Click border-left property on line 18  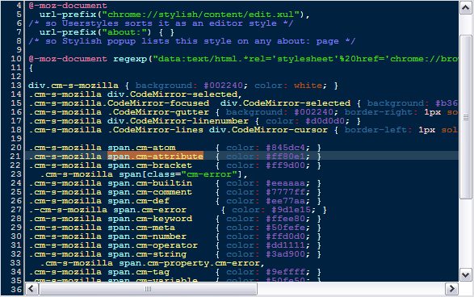click(x=375, y=130)
